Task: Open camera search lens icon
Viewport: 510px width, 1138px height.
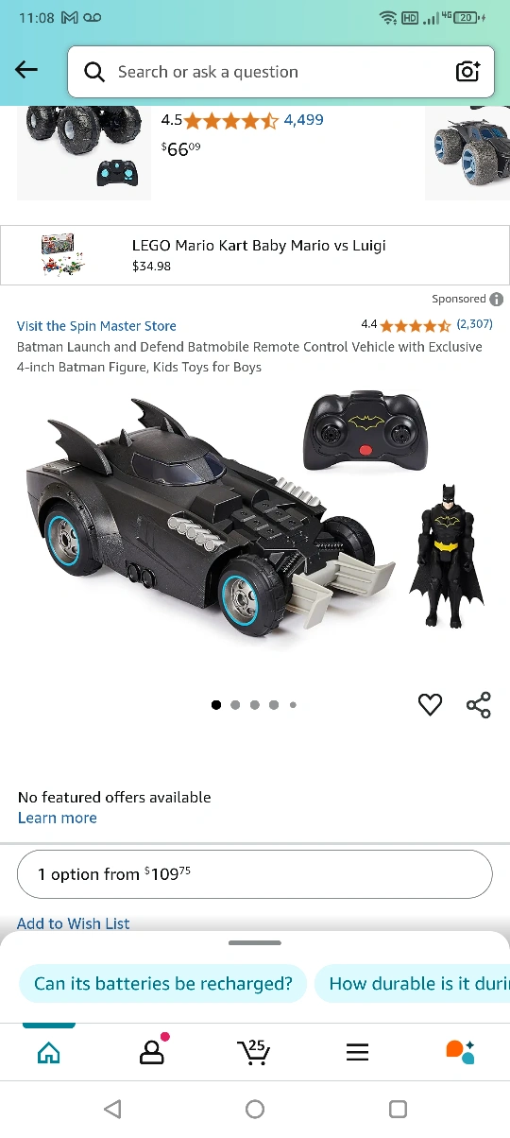Action: click(x=467, y=72)
